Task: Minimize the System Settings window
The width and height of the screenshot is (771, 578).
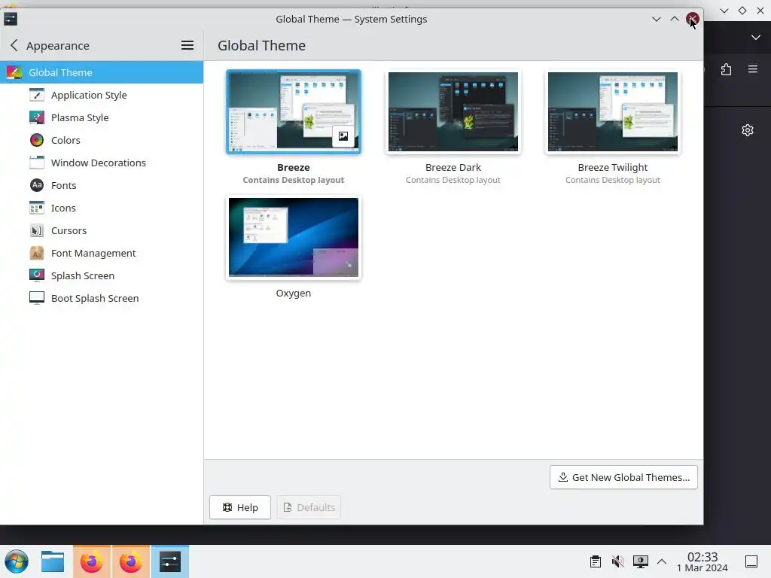Action: [656, 19]
